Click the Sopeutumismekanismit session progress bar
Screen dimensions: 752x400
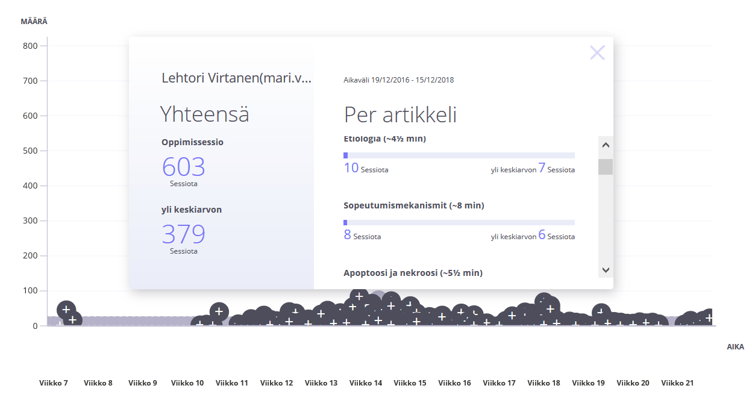[x=459, y=222]
